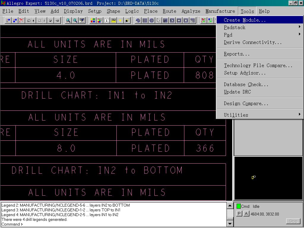Click the 123 measure toolbar icon
The height and width of the screenshot is (228, 304).
113,20
